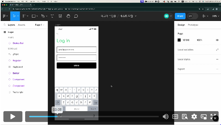Bookmark the page with star icon
The height and width of the screenshot is (125, 221).
click(x=203, y=9)
